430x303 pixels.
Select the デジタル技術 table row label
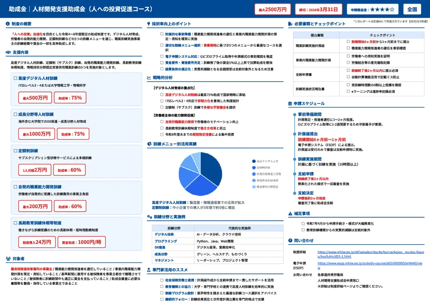tap(164, 235)
